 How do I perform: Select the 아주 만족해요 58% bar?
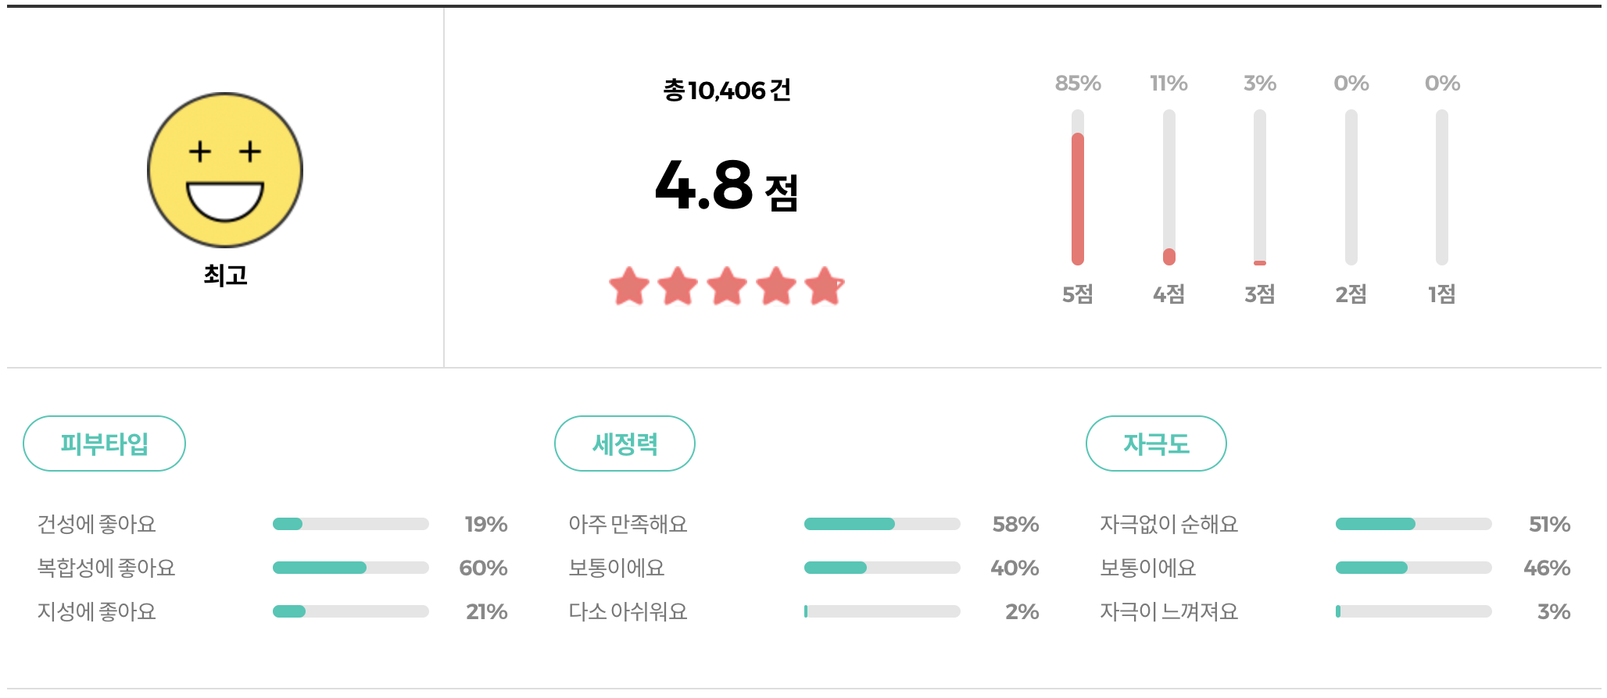pyautogui.click(x=882, y=524)
